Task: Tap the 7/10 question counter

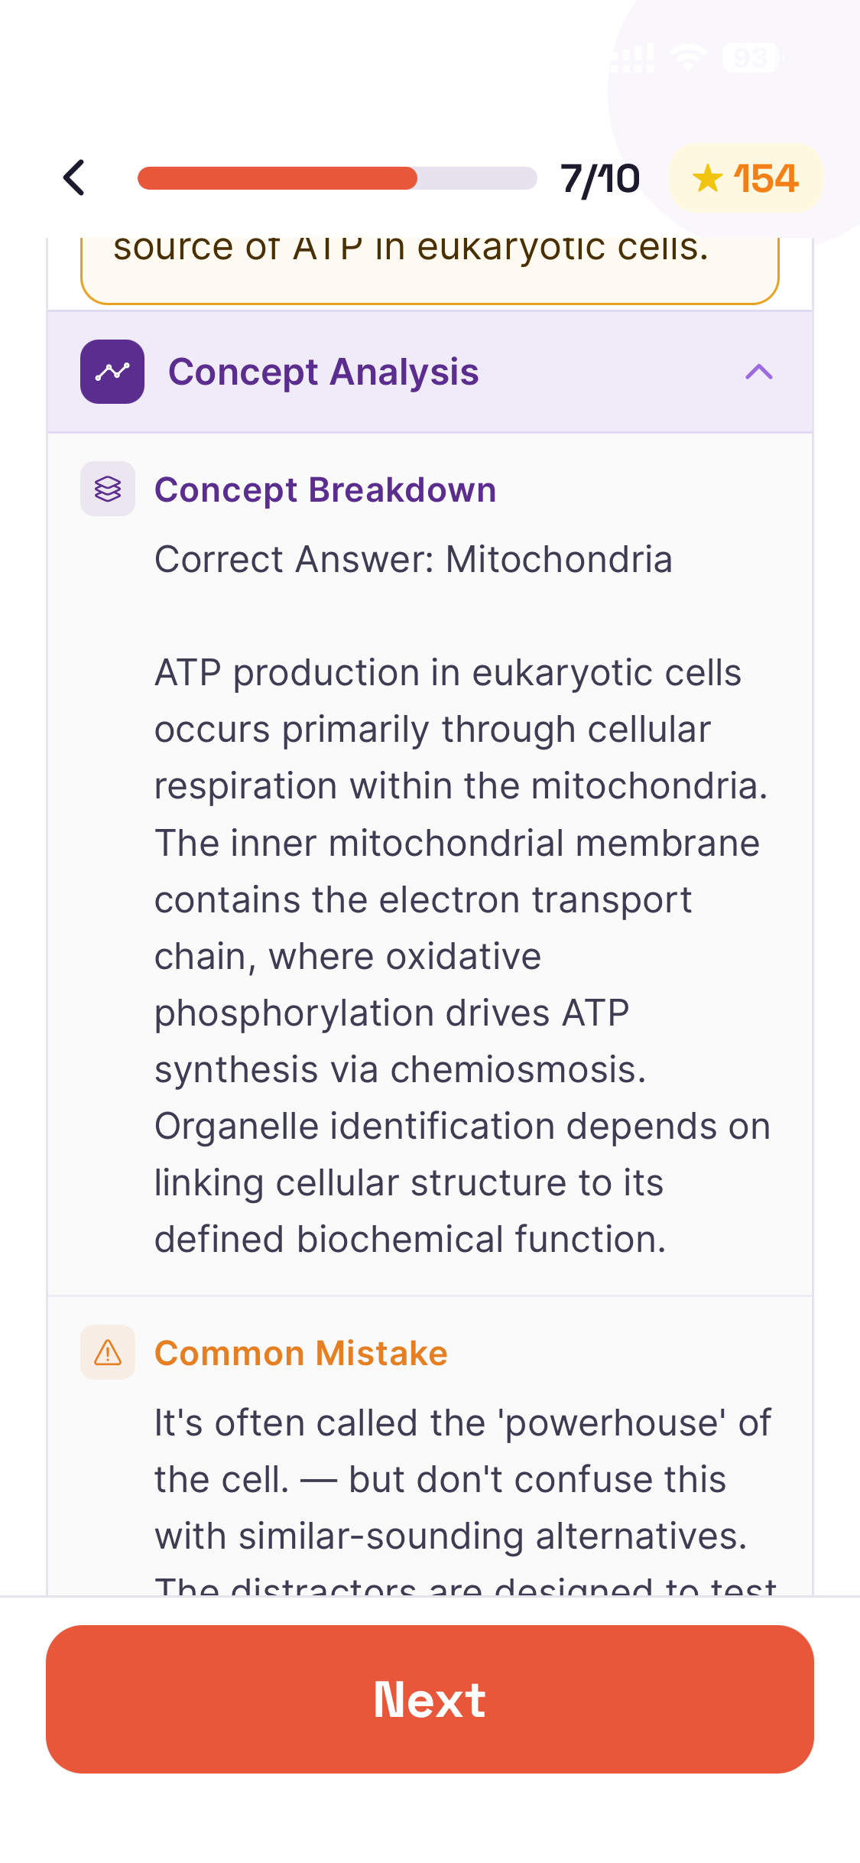Action: pos(600,179)
